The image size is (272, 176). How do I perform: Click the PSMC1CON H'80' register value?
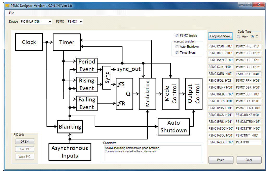[x=220, y=46]
